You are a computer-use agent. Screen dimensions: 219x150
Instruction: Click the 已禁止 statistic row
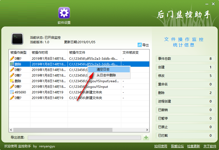186,127
